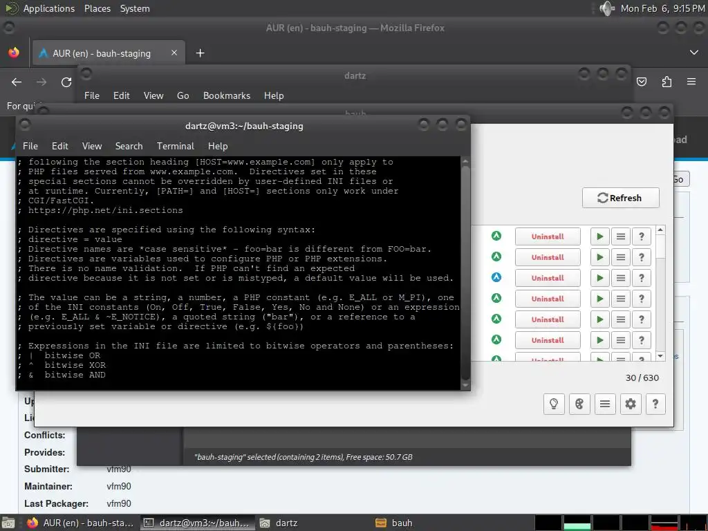The height and width of the screenshot is (531, 708).
Task: Select the AUR (en) - bauh-staging Firefox tab
Action: point(109,53)
